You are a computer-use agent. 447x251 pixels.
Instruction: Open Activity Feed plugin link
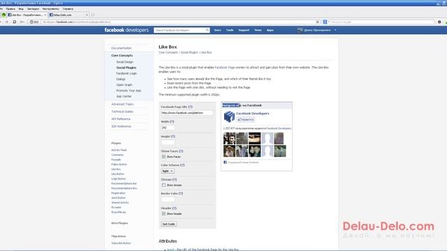(x=119, y=150)
